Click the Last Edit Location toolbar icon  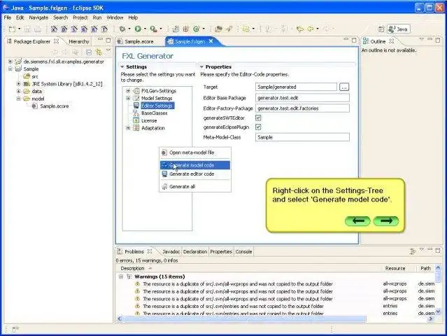click(x=299, y=29)
